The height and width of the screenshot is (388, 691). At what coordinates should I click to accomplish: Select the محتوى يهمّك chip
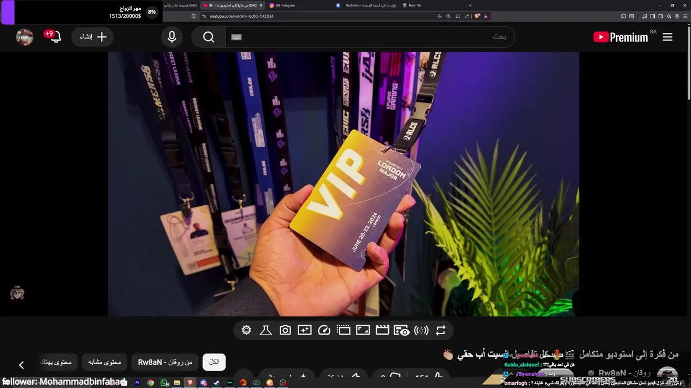tap(57, 362)
